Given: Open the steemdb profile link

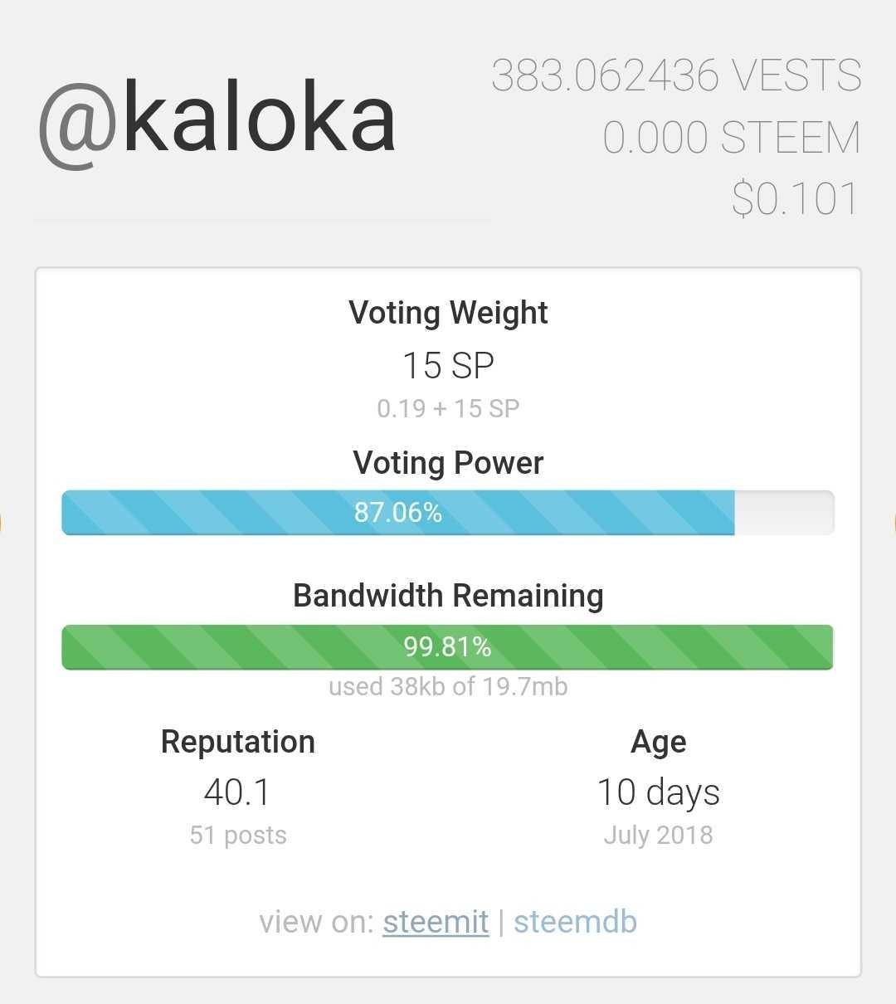Looking at the screenshot, I should 575,922.
